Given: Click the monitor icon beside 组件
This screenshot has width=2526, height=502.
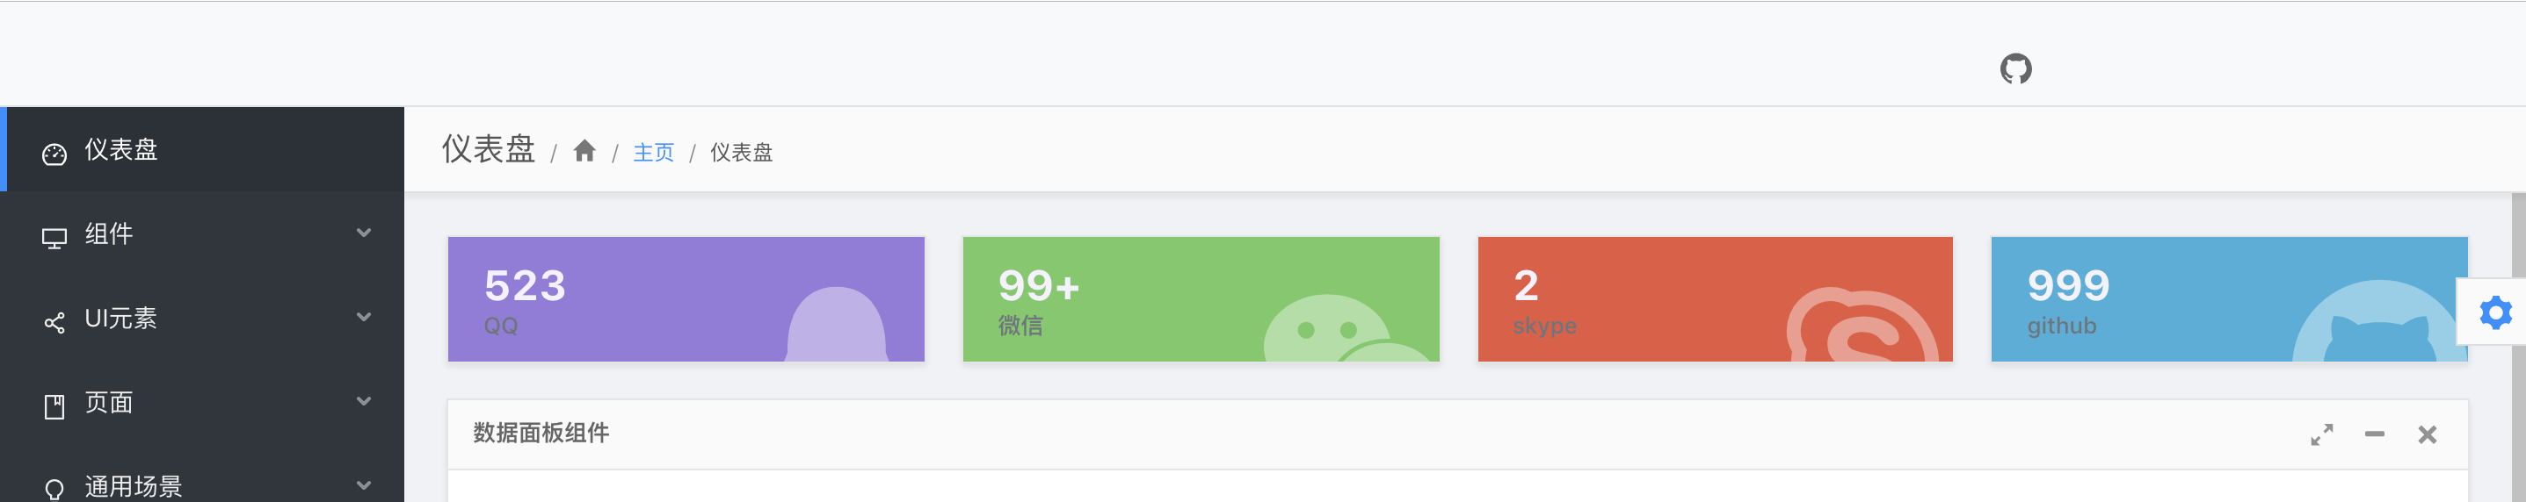Looking at the screenshot, I should tap(54, 238).
